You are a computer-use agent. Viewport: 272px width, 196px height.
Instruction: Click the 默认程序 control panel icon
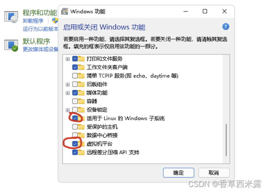[11, 46]
